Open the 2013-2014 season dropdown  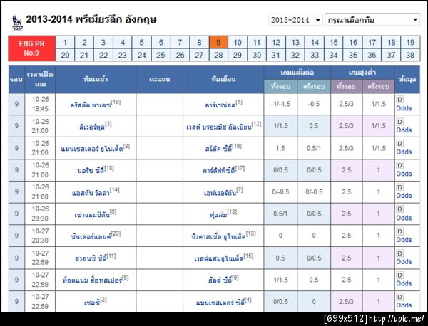point(295,20)
